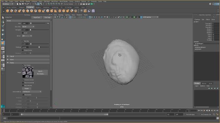Toggle select-by-object-type mode icon

(x=38, y=4)
